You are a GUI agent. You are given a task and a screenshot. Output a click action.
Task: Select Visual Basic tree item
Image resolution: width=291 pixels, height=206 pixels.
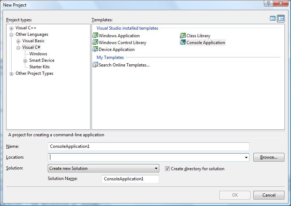33,41
